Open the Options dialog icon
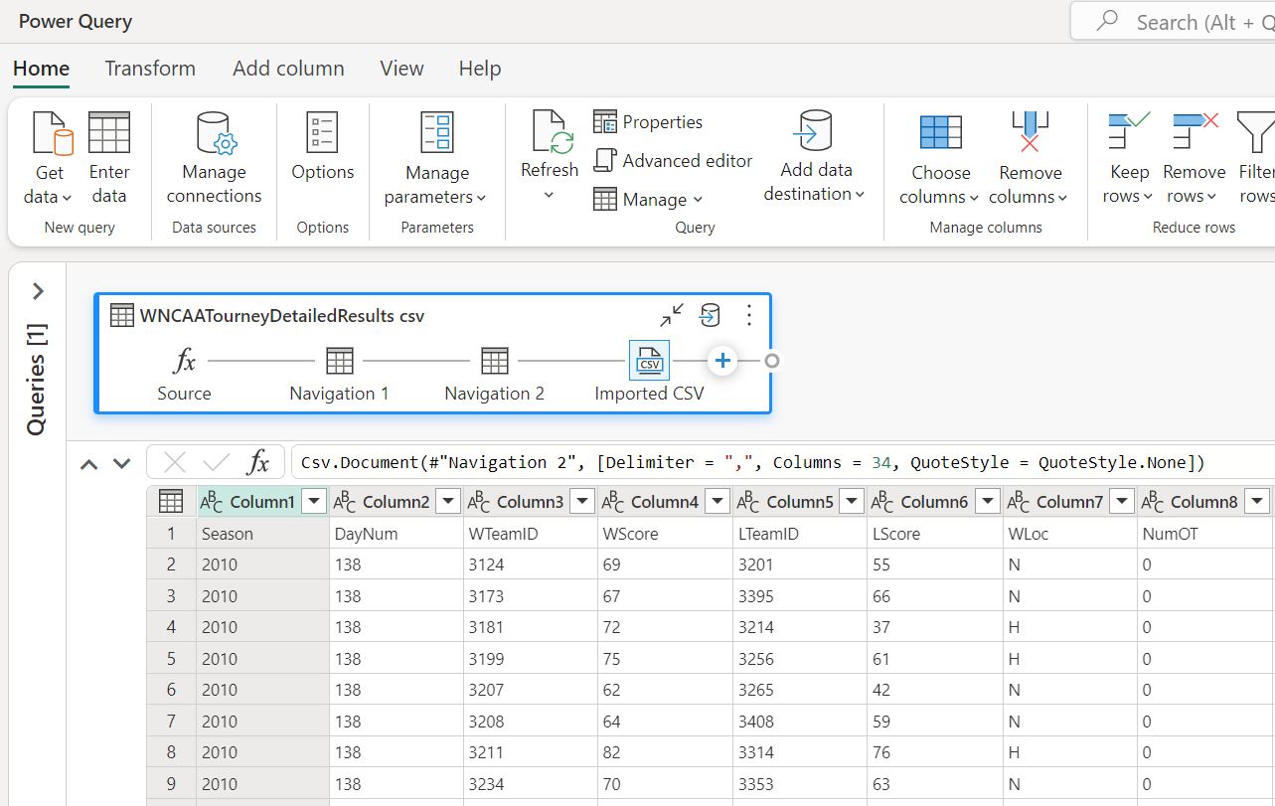The image size is (1275, 806). click(x=322, y=134)
